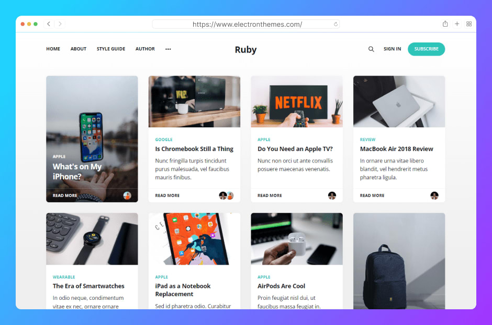The height and width of the screenshot is (325, 492).
Task: Go to the Style Guide menu item
Action: tap(111, 49)
